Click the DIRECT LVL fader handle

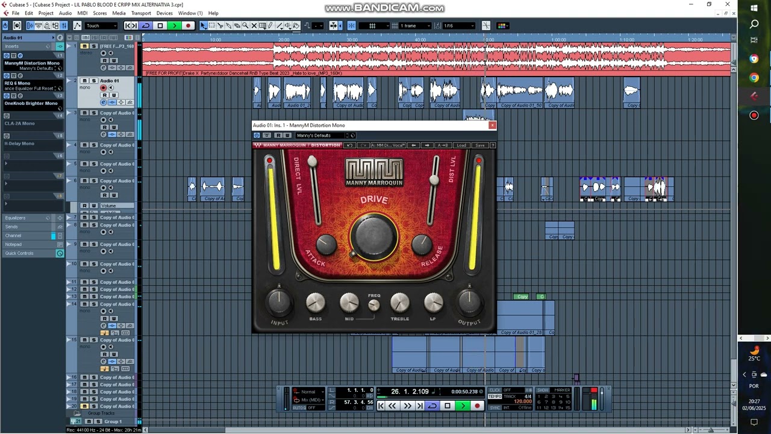[x=312, y=162]
